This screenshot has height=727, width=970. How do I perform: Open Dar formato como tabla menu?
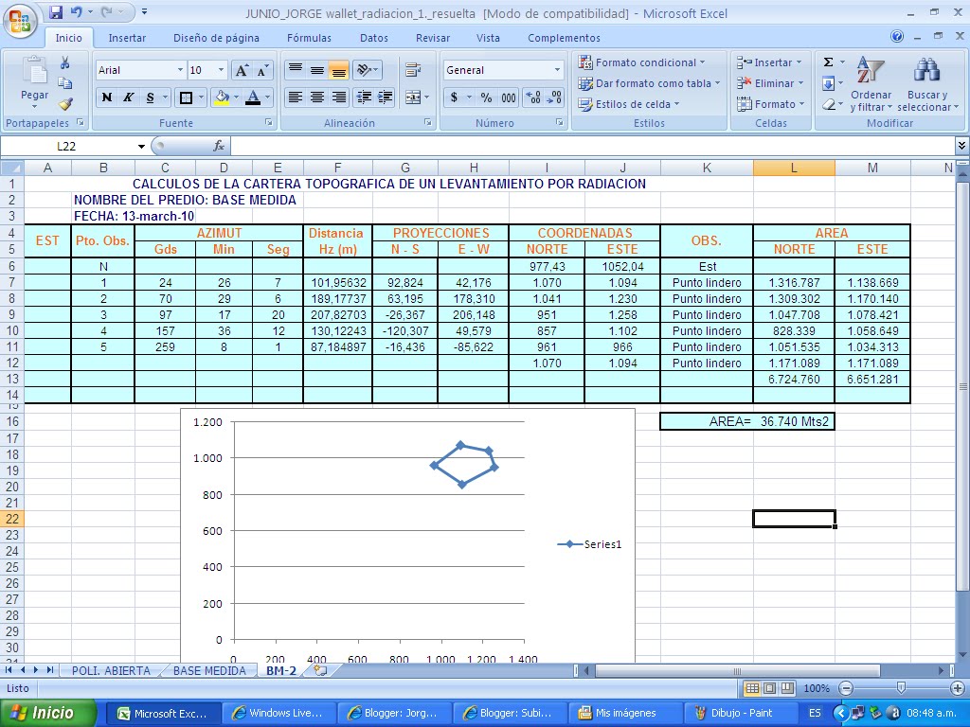click(x=649, y=83)
